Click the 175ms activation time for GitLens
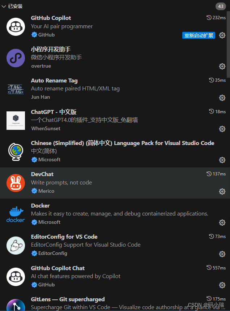 pyautogui.click(x=216, y=299)
